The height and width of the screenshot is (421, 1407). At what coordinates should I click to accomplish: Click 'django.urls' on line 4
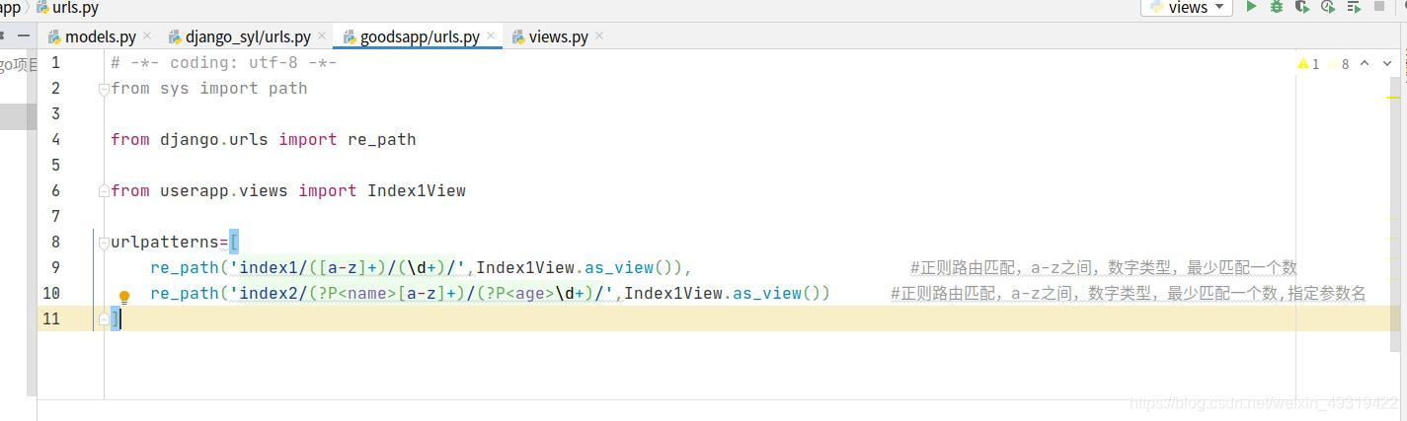[x=214, y=139]
